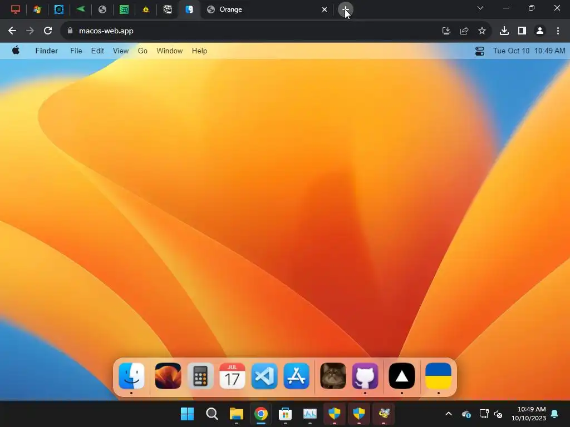Image resolution: width=570 pixels, height=427 pixels.
Task: Open macOS Control Center toggle icon
Action: click(x=480, y=51)
